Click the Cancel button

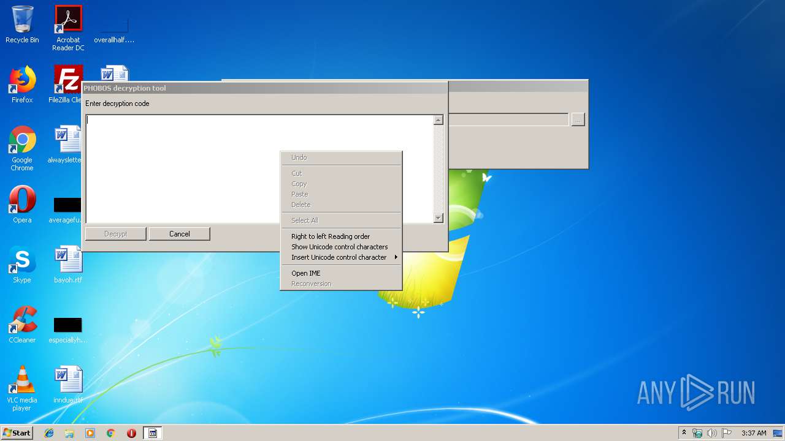tap(180, 234)
